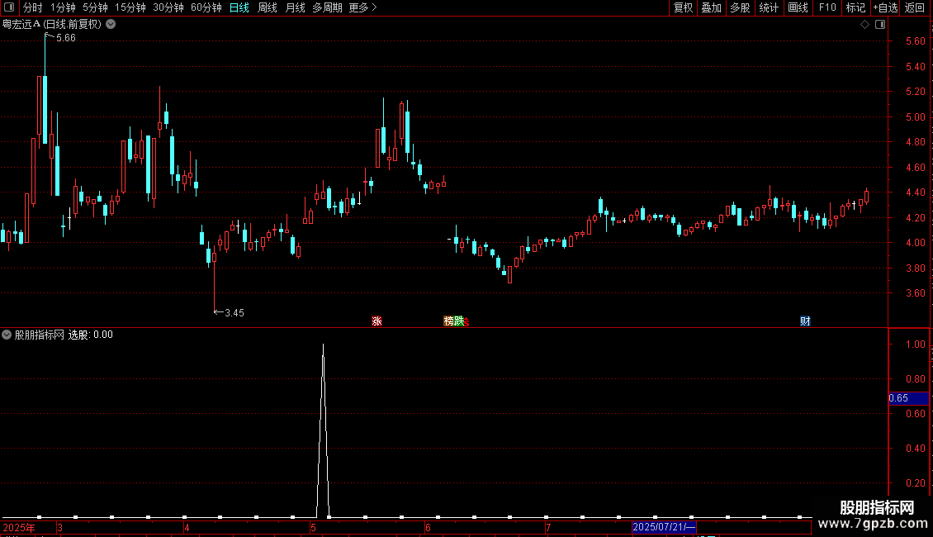
Task: Click the 5.60 price axis label
Action: (915, 41)
